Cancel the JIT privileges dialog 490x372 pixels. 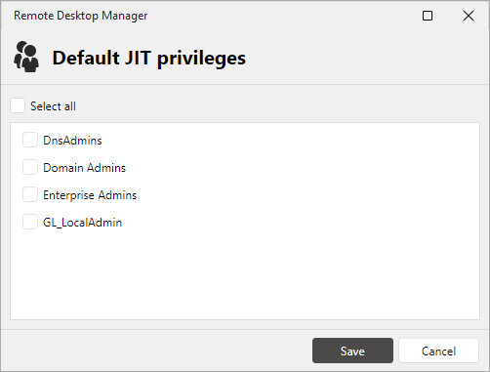point(438,351)
